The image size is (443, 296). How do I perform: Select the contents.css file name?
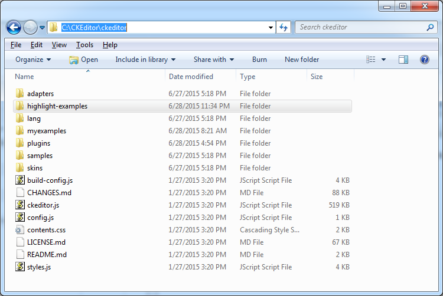pos(46,230)
